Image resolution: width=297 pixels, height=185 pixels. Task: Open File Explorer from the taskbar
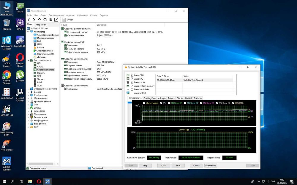coord(30,181)
